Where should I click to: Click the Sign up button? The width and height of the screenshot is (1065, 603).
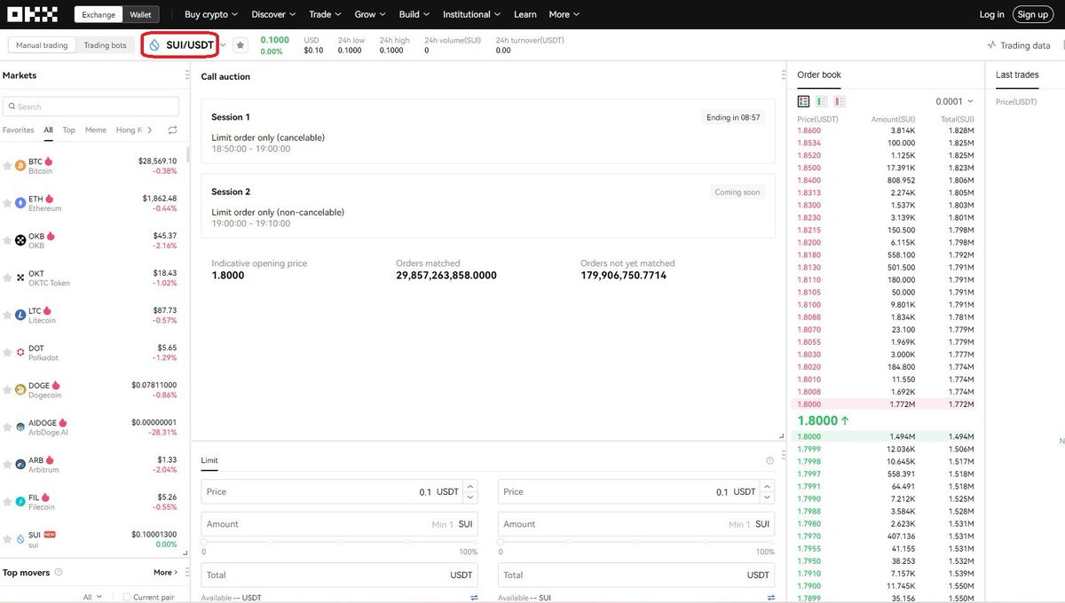coord(1033,14)
